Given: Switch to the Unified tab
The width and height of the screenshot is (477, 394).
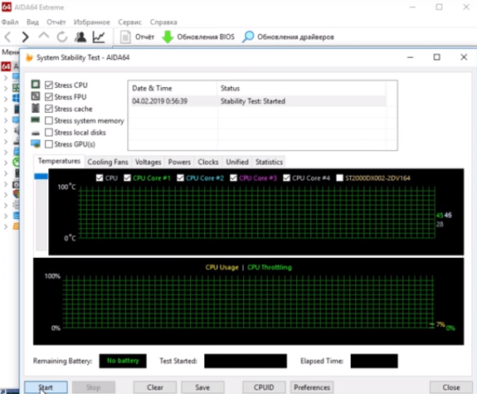Looking at the screenshot, I should tap(237, 162).
